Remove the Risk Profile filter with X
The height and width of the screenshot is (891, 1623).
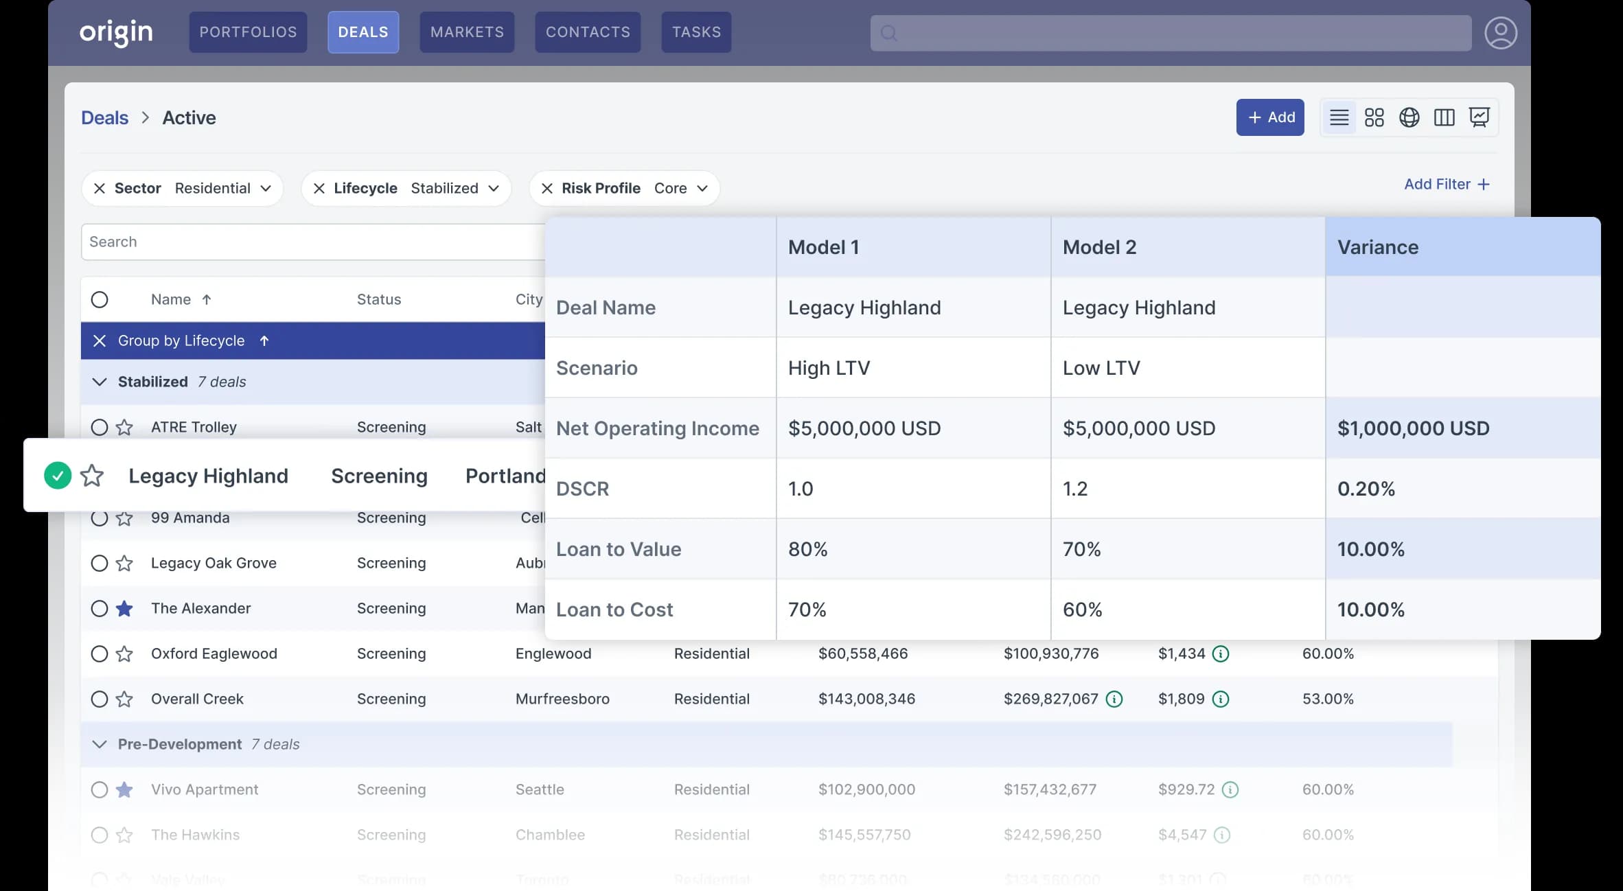tap(547, 188)
